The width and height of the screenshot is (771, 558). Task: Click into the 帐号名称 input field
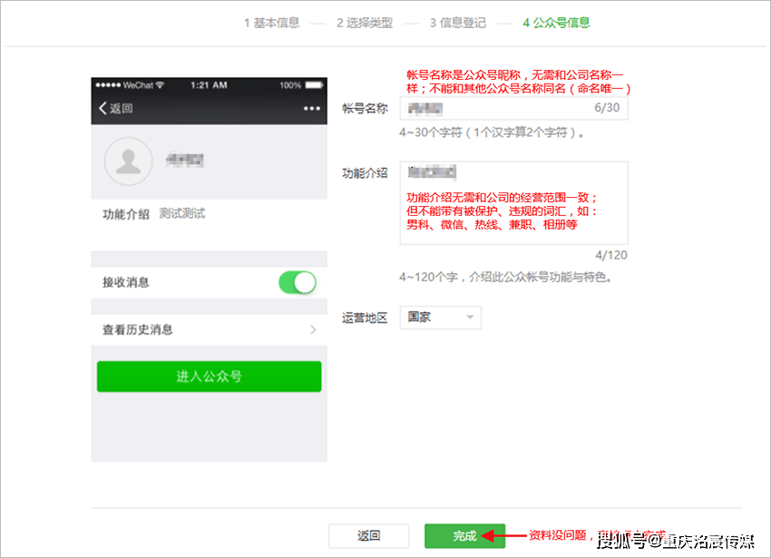pyautogui.click(x=513, y=108)
